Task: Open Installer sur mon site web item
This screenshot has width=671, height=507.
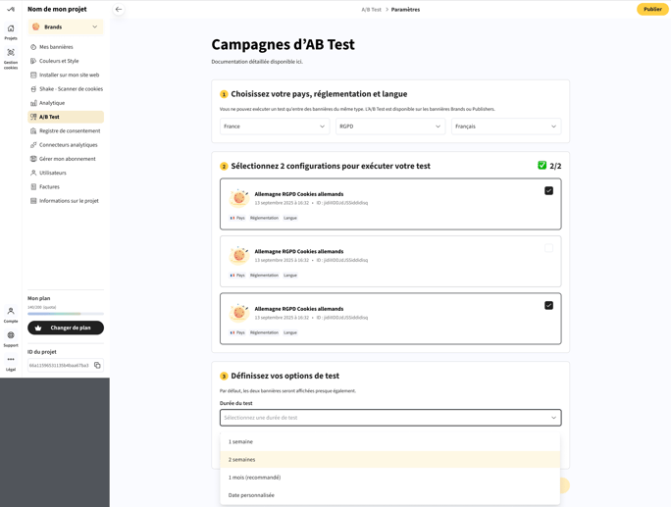Action: click(x=66, y=75)
